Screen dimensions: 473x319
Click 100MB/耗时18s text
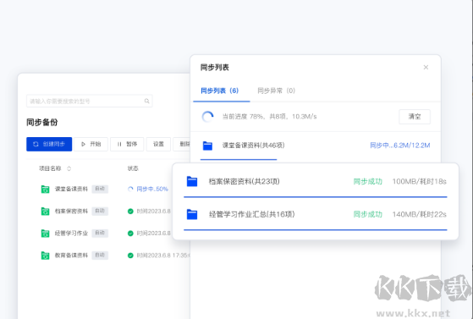click(420, 181)
